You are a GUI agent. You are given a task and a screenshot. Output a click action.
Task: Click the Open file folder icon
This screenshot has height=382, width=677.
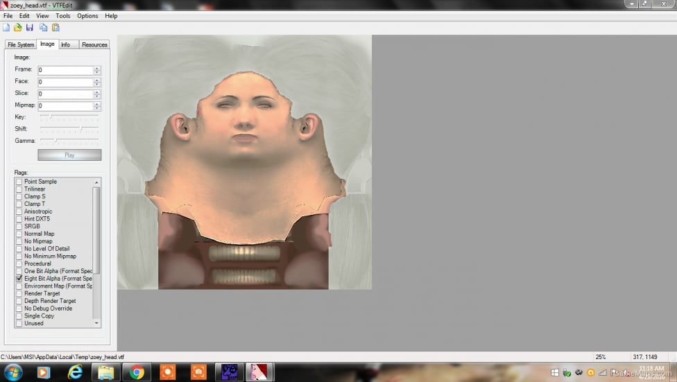pos(18,28)
